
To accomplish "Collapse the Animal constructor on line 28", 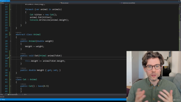I will point(10,41).
